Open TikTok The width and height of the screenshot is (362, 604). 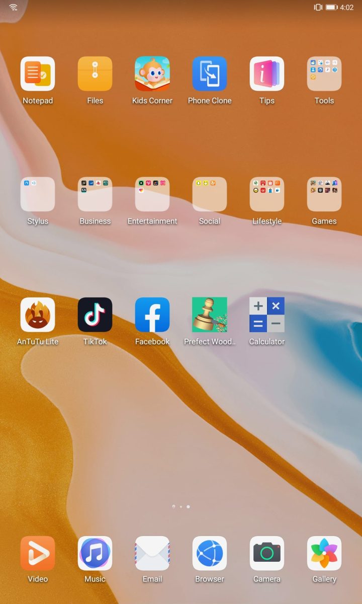[x=95, y=315]
